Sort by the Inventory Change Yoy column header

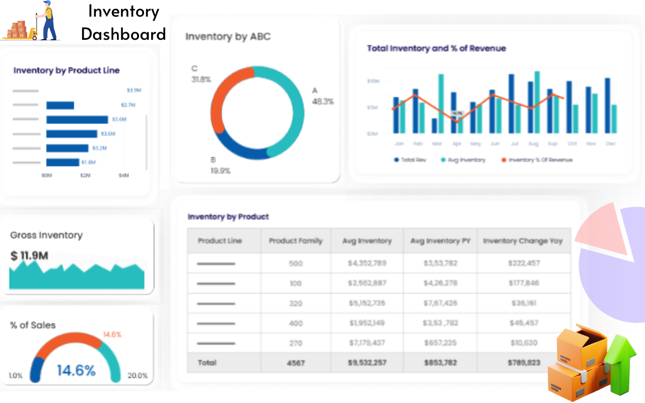[523, 241]
